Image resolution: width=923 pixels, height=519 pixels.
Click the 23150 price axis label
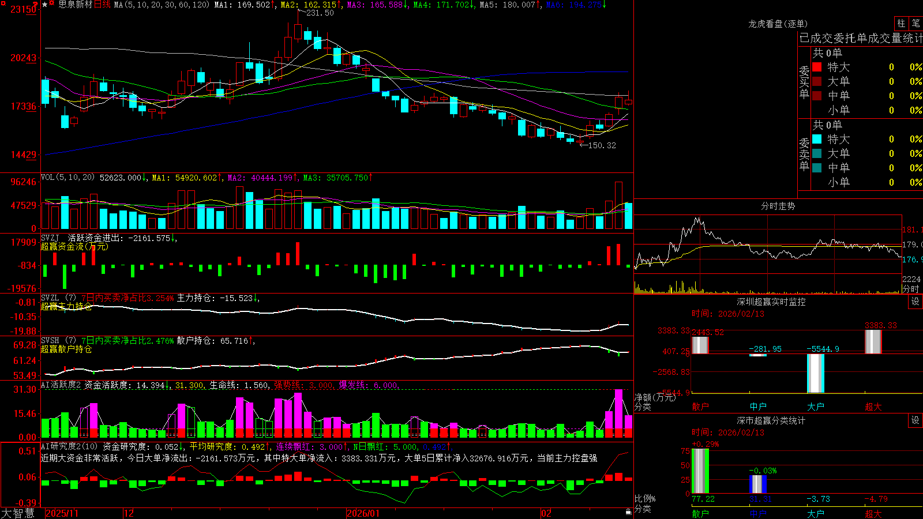[23, 9]
